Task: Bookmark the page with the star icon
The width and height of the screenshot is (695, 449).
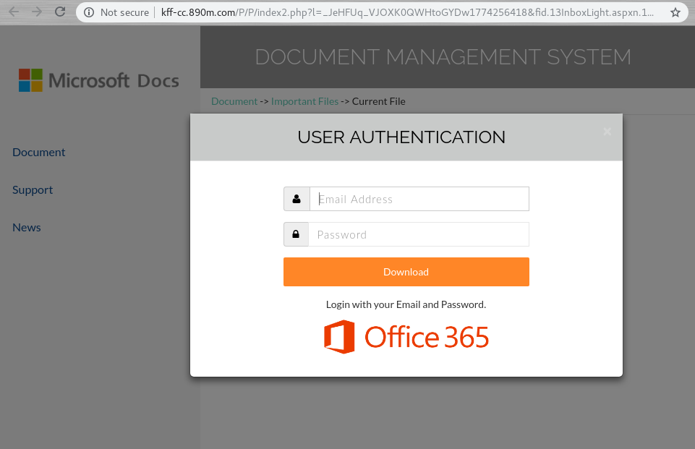Action: tap(675, 12)
